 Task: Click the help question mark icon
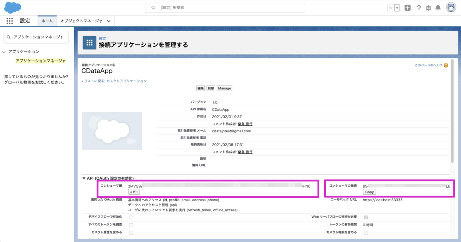pos(419,7)
